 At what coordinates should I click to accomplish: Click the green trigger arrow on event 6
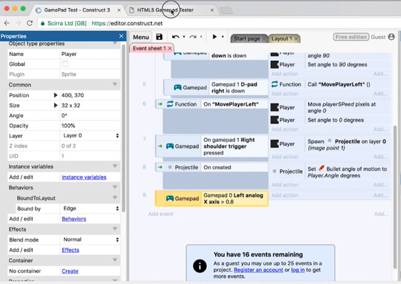coord(160,104)
